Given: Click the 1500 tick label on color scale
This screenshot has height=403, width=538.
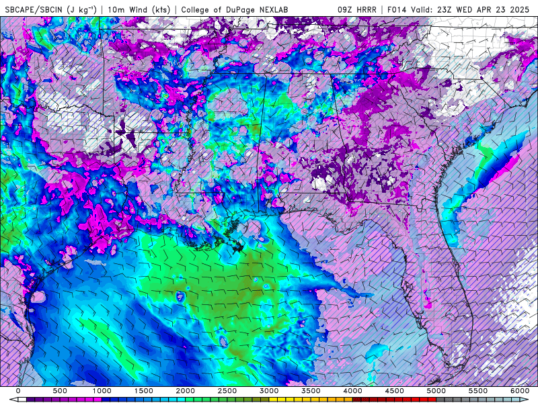Looking at the screenshot, I should 143,391.
